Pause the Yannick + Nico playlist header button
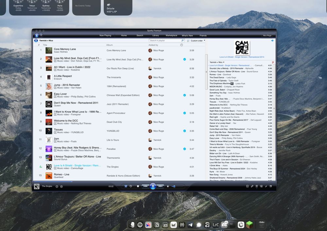 click(36, 40)
